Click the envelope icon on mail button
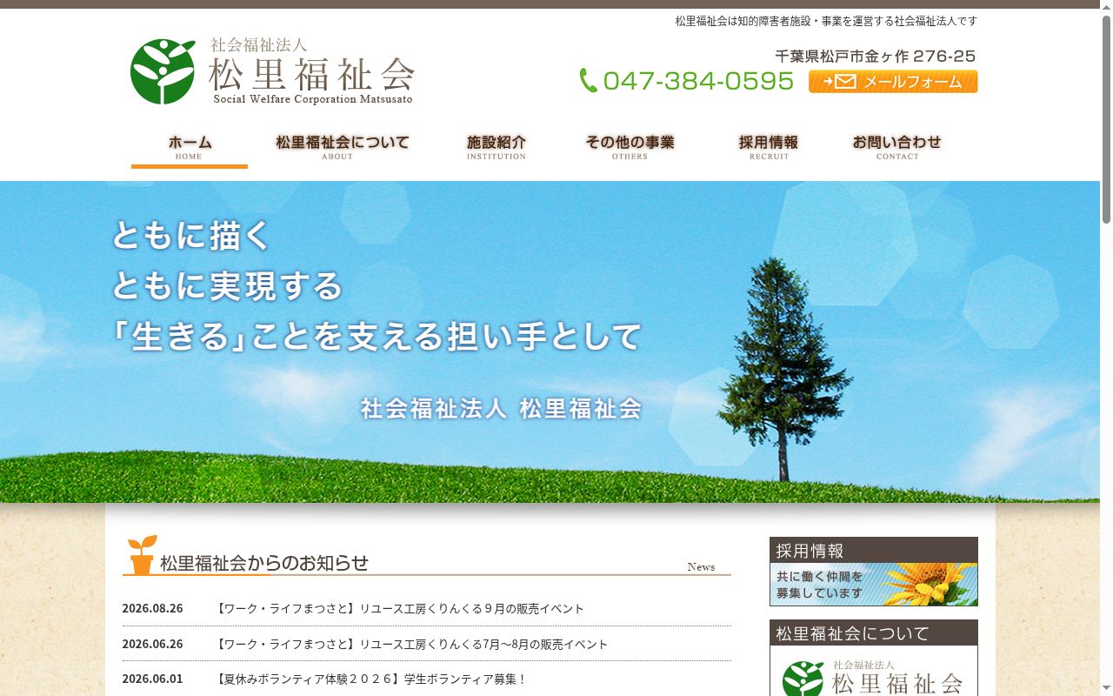The image size is (1113, 696). (845, 82)
